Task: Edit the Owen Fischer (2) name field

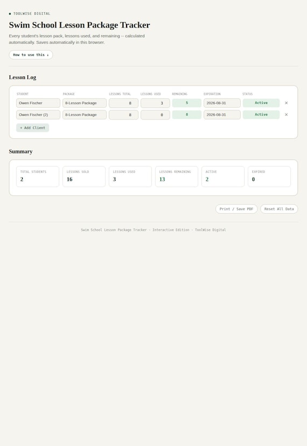Action: pos(38,115)
